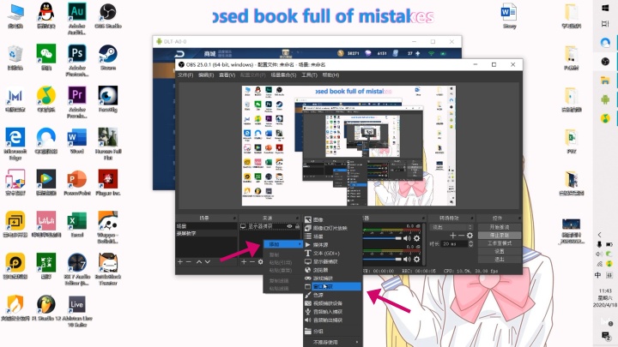Select 游戏捕获 (Game Capture) source

(332, 278)
